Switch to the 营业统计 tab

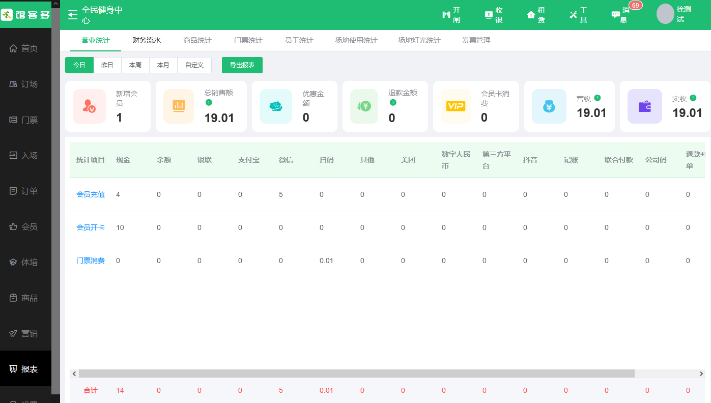(x=96, y=40)
